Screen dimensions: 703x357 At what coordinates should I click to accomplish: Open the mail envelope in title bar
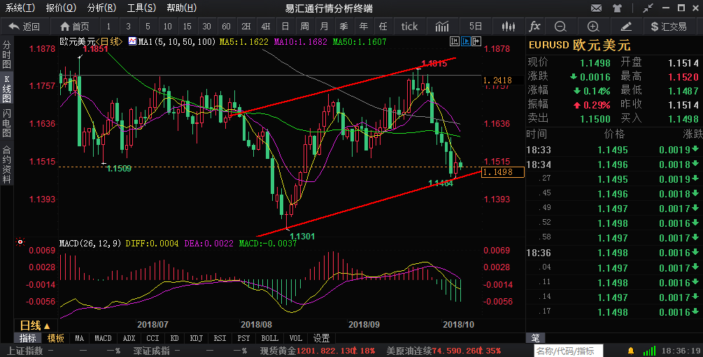pyautogui.click(x=596, y=8)
